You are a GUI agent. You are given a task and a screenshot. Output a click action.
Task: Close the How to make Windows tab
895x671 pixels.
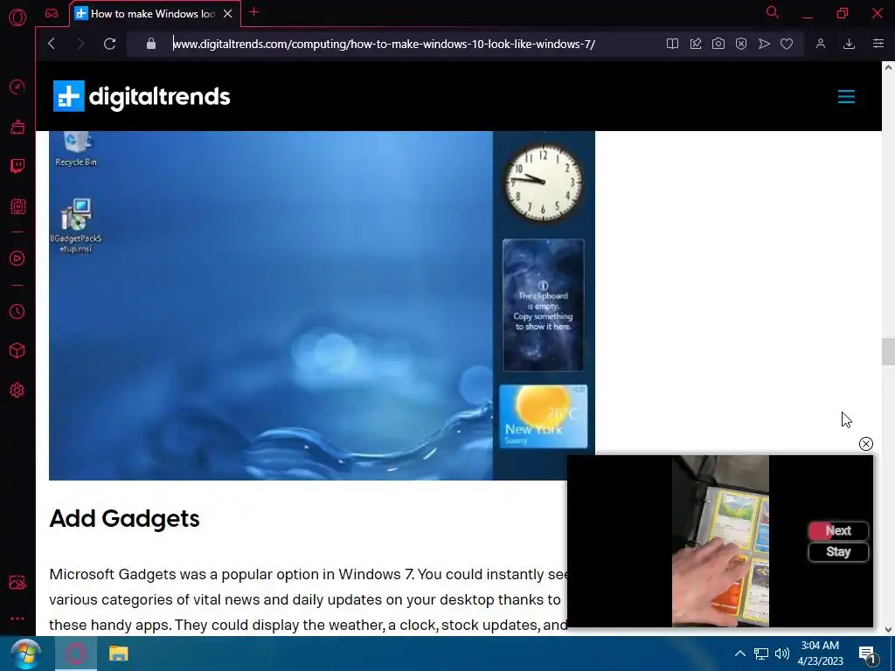coord(228,14)
